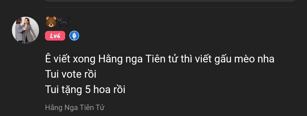307x116 pixels.
Task: Click the 'Tui vote rồi' comment line
Action: tap(71, 74)
